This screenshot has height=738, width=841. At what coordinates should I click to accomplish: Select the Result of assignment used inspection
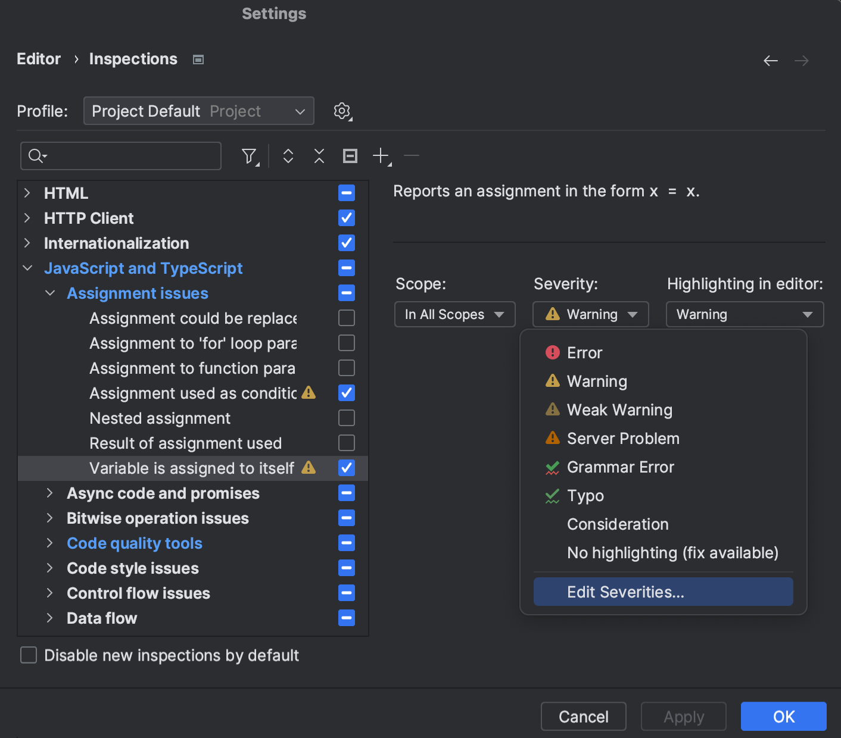click(185, 443)
